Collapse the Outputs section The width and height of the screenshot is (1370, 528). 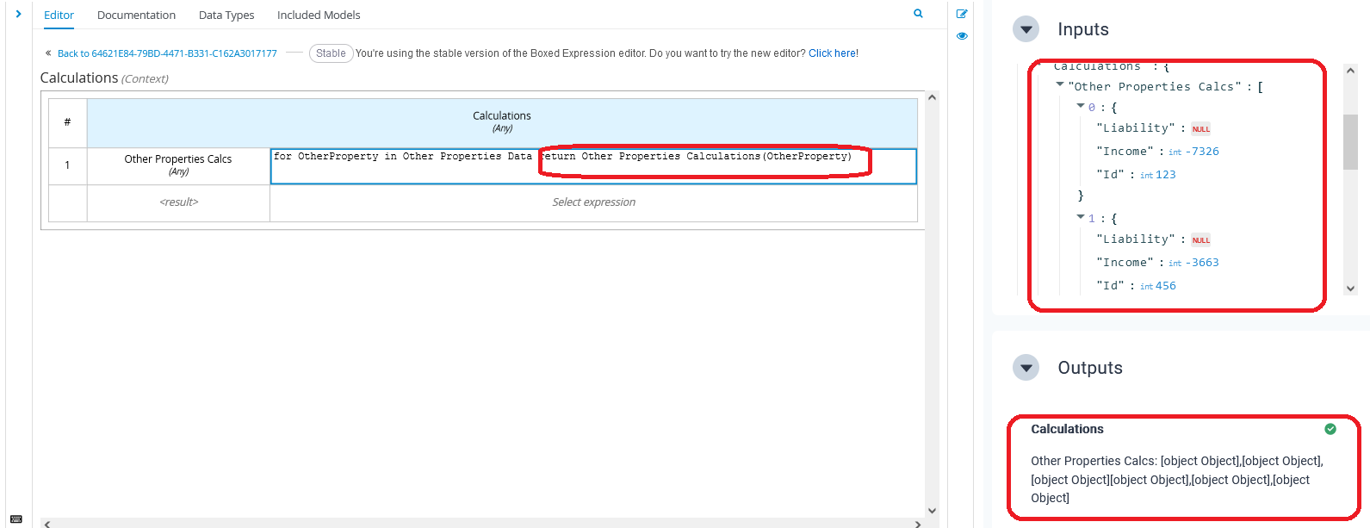point(1026,368)
